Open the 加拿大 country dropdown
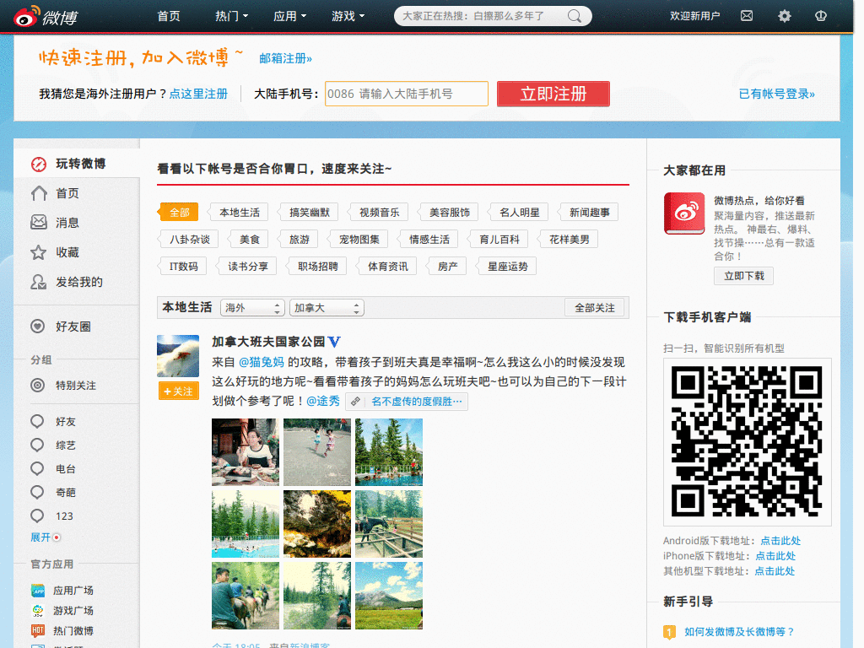The width and height of the screenshot is (864, 648). [x=327, y=307]
